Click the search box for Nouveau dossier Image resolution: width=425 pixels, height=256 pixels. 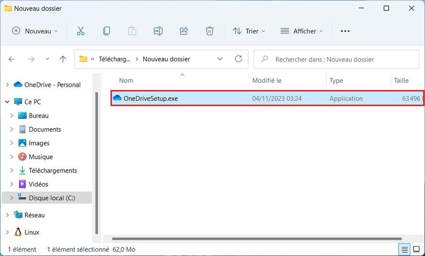pos(336,59)
